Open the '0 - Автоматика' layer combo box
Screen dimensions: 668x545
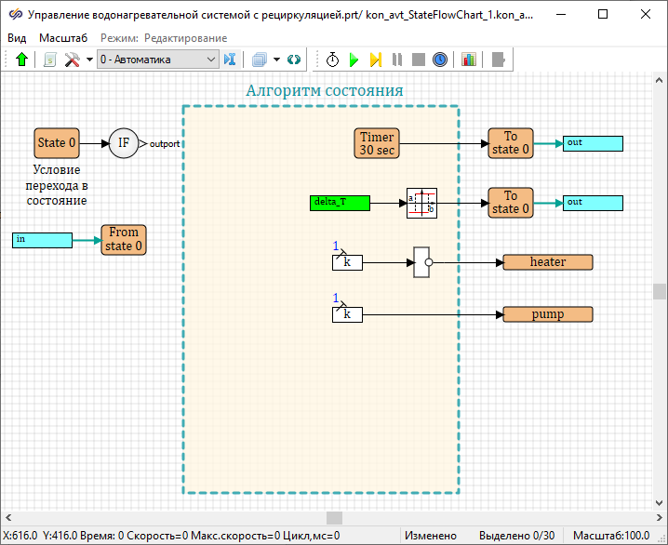pyautogui.click(x=157, y=60)
